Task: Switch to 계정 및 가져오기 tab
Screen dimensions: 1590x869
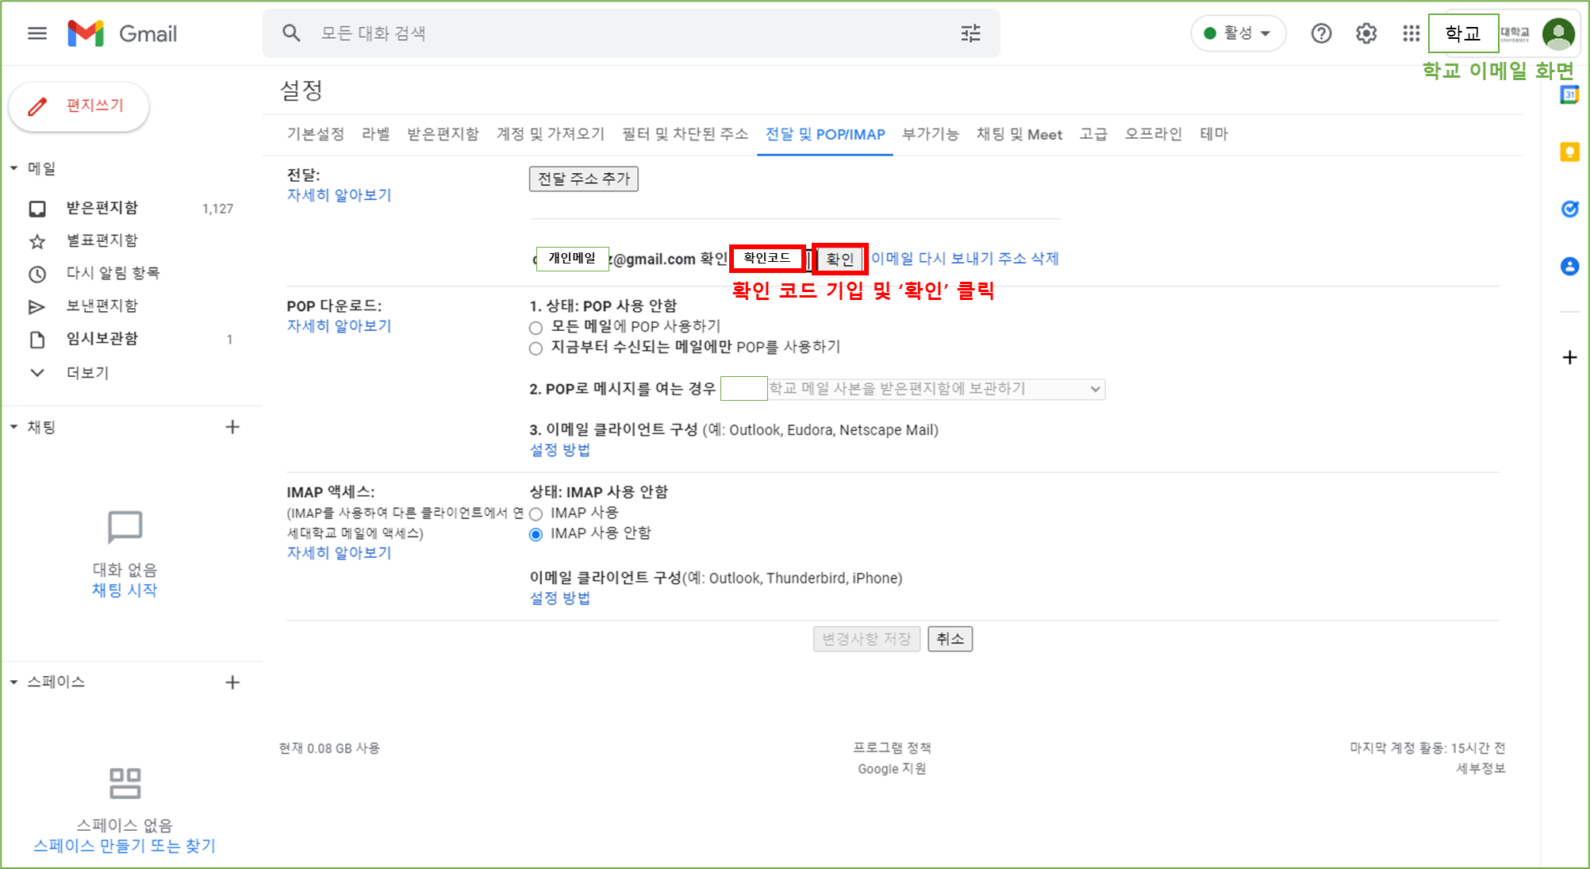Action: pos(551,134)
